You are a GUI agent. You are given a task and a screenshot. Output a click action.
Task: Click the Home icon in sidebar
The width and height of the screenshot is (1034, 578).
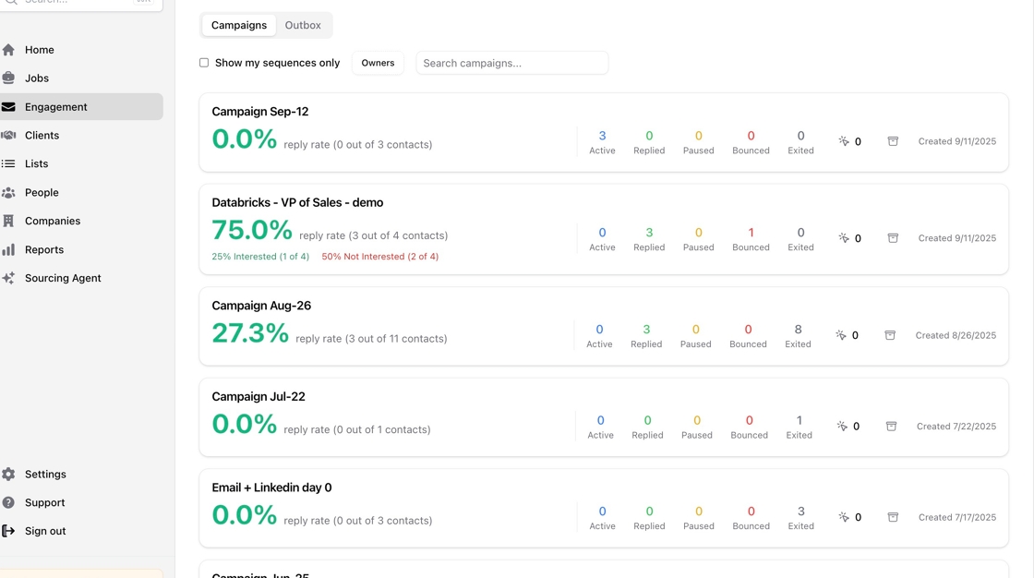[9, 50]
